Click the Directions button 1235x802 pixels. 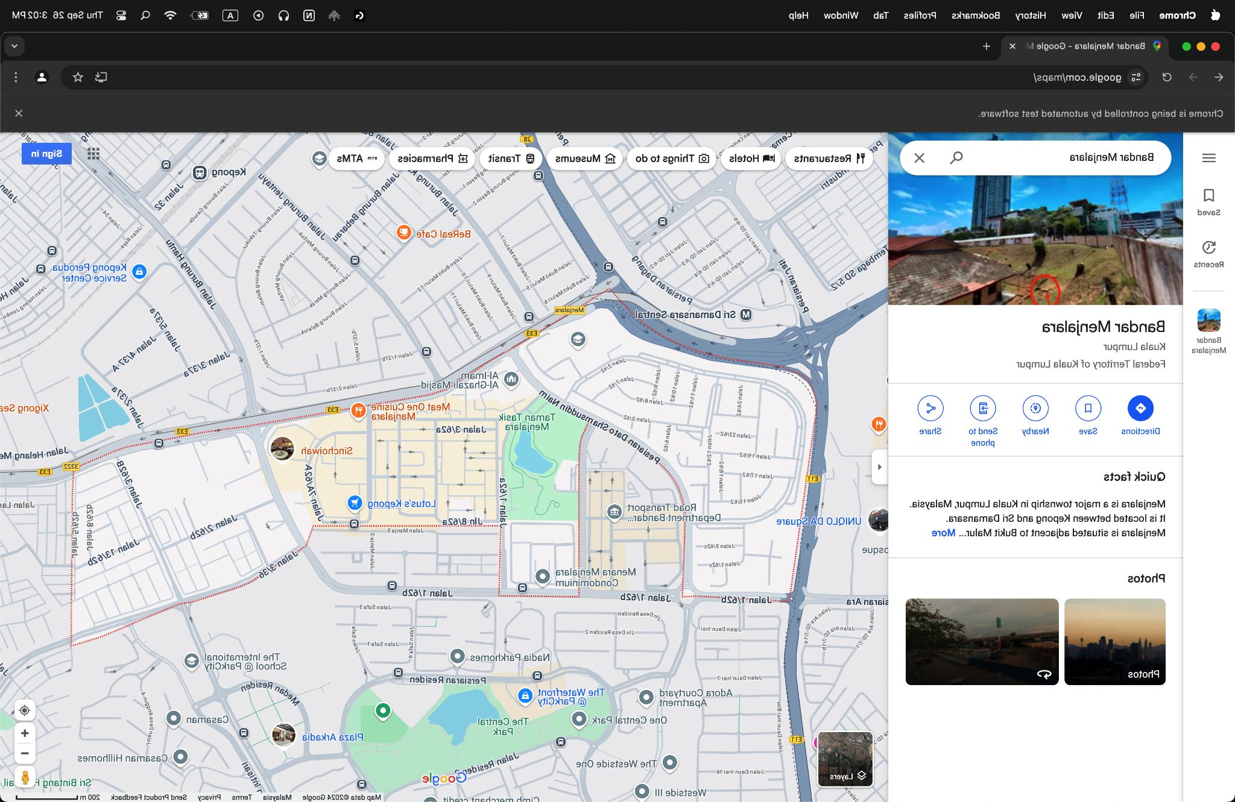tap(1140, 408)
